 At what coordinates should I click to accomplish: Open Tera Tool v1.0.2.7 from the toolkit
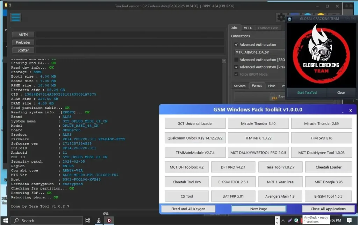click(280, 167)
